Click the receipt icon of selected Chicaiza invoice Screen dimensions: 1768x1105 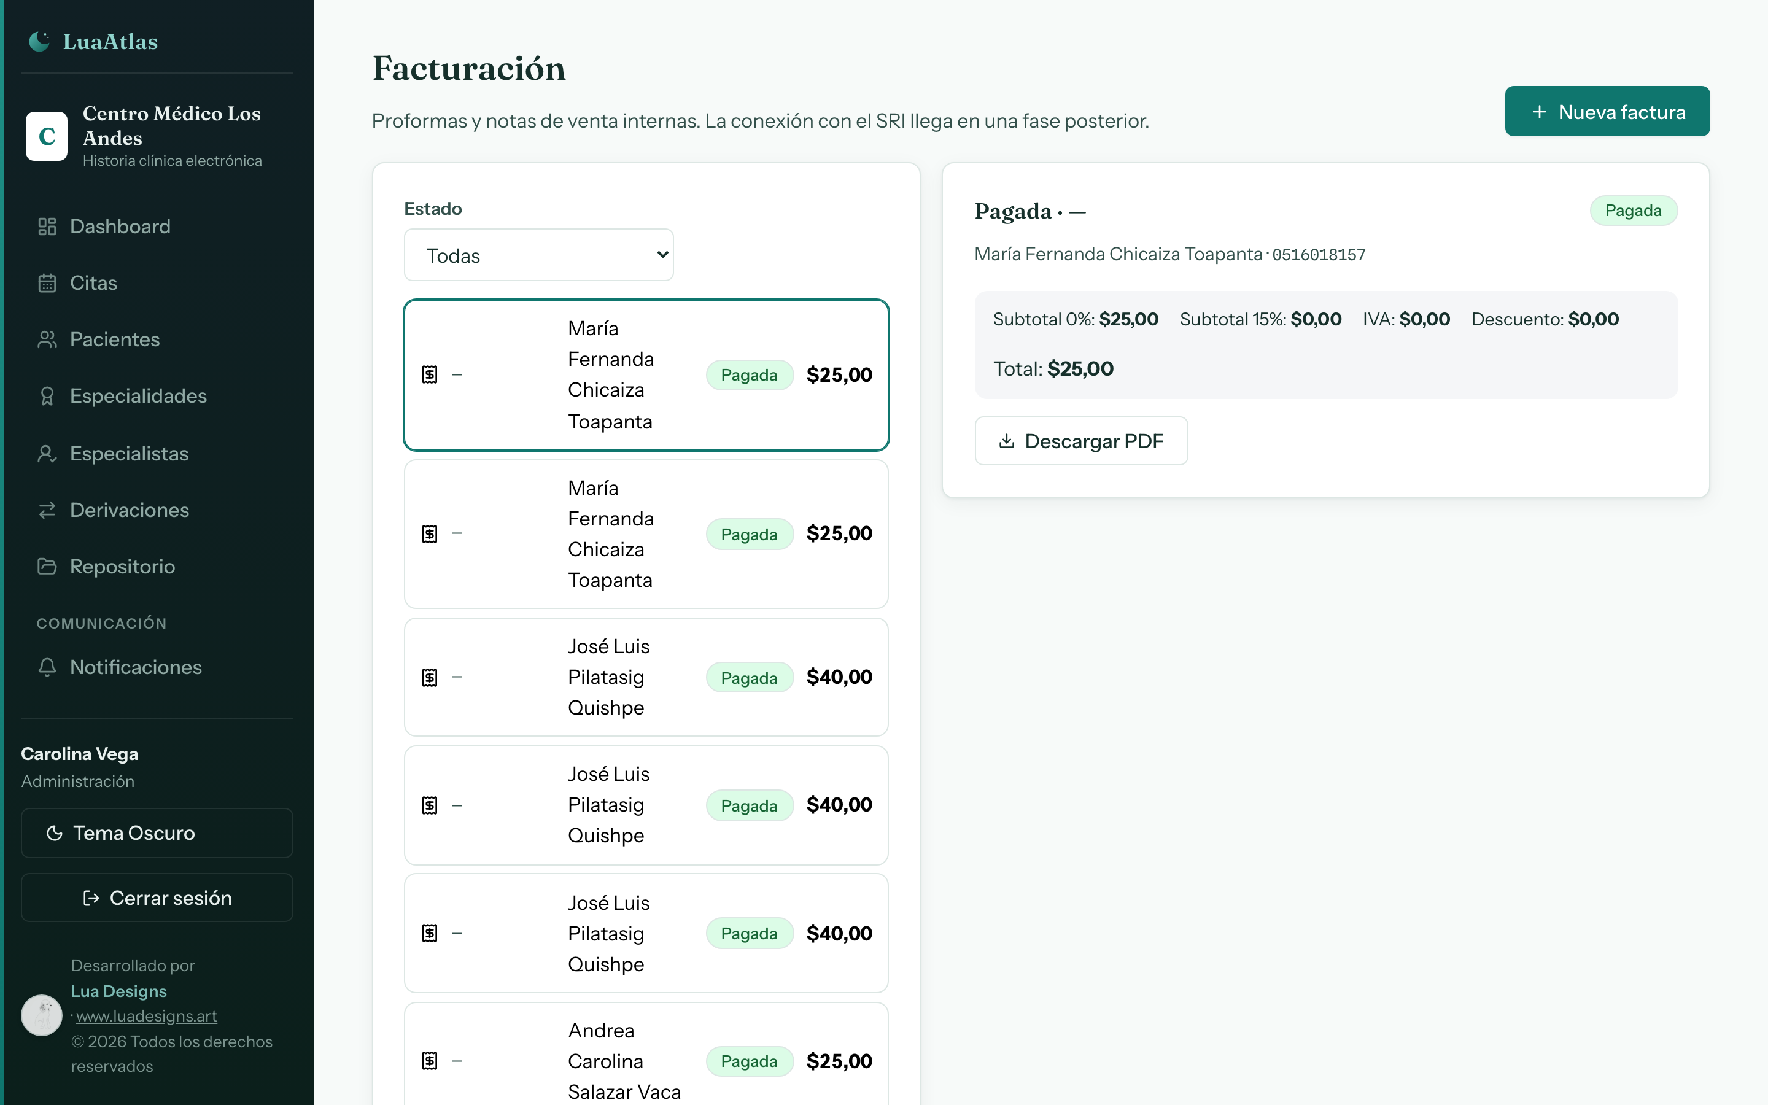(430, 375)
